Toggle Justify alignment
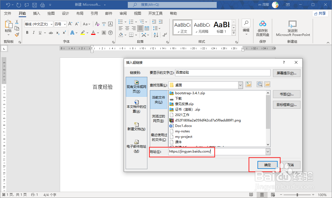This screenshot has height=198, width=332. [140, 28]
